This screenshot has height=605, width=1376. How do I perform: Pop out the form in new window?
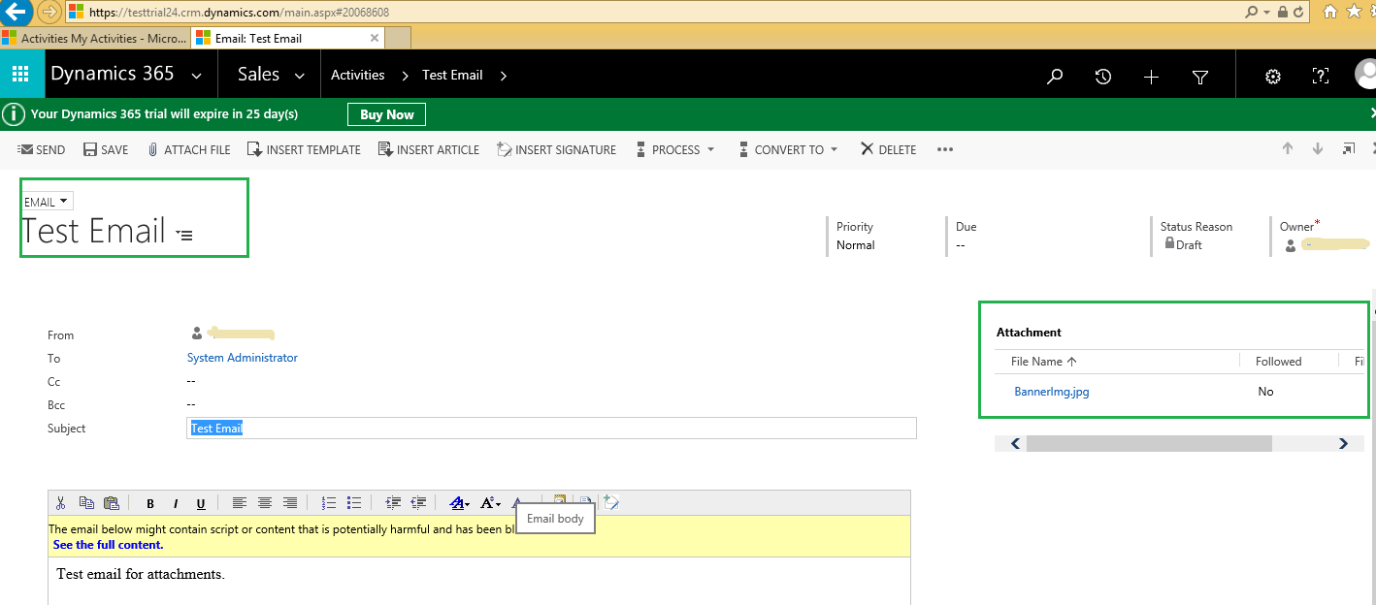1348,148
